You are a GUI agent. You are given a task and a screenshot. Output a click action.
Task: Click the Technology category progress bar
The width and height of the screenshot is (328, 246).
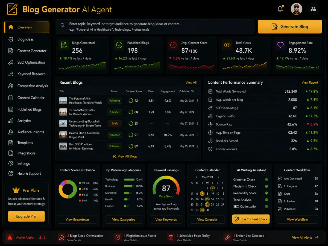[129, 180]
